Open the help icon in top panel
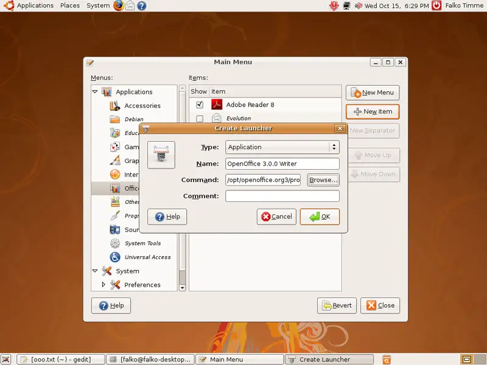 tap(142, 5)
